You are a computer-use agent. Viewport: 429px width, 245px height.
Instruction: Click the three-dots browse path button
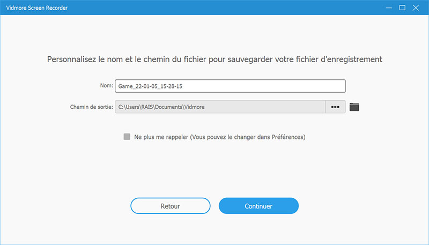(336, 107)
